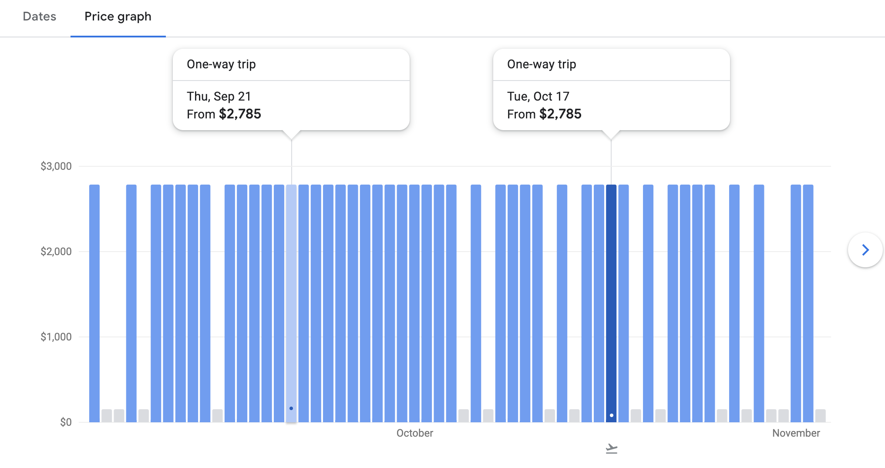885x468 pixels.
Task: Click the blue dot in the Sep 21 bar
Action: pyautogui.click(x=291, y=408)
